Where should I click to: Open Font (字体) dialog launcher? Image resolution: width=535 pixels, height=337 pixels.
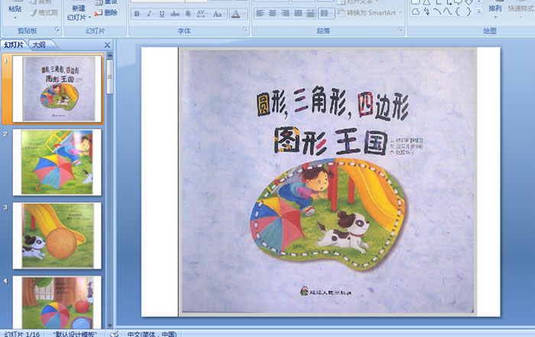(x=245, y=30)
